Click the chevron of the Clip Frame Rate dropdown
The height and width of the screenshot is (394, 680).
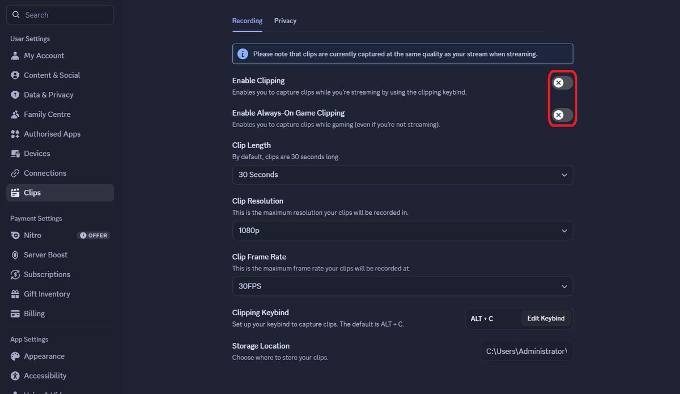564,287
